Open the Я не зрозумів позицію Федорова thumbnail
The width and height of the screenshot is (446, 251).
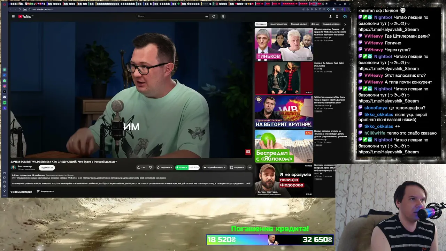(x=284, y=180)
